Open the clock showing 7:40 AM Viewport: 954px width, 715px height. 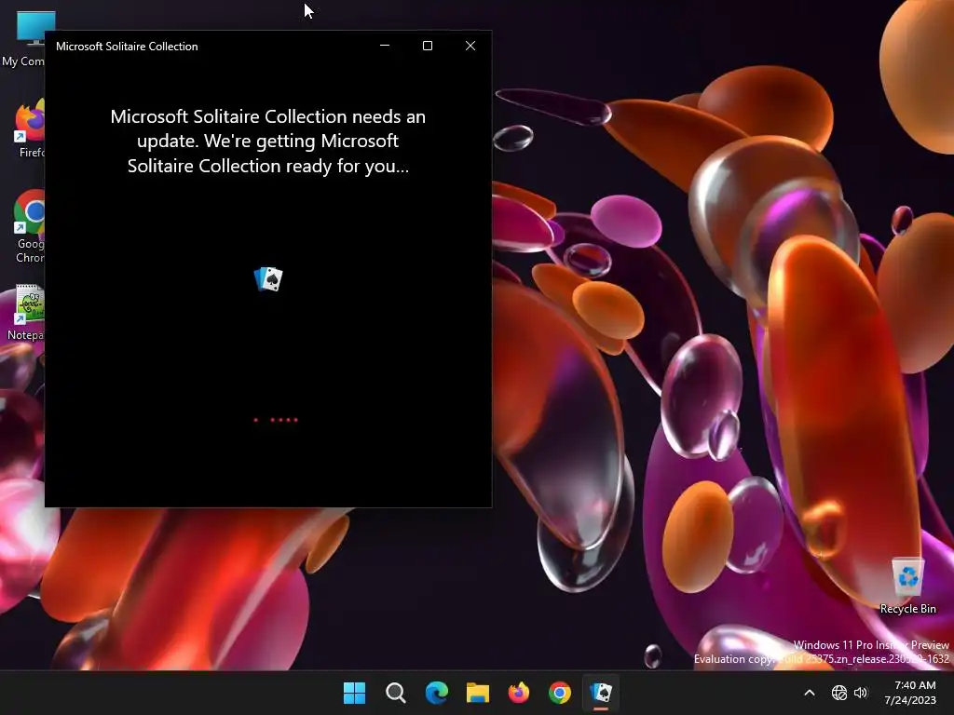tap(910, 693)
